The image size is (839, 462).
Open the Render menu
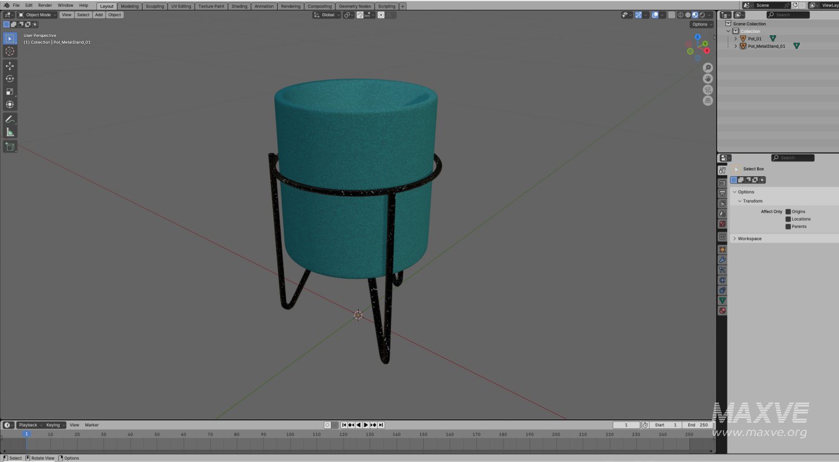click(44, 5)
